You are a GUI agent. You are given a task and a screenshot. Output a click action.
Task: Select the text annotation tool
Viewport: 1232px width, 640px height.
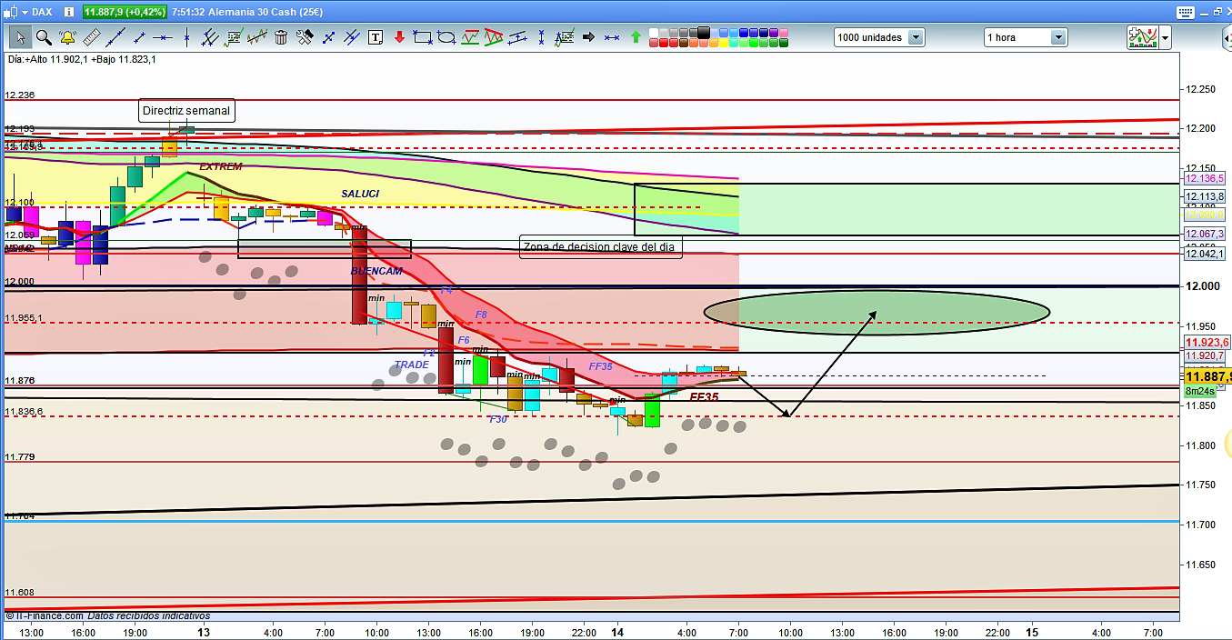point(376,37)
